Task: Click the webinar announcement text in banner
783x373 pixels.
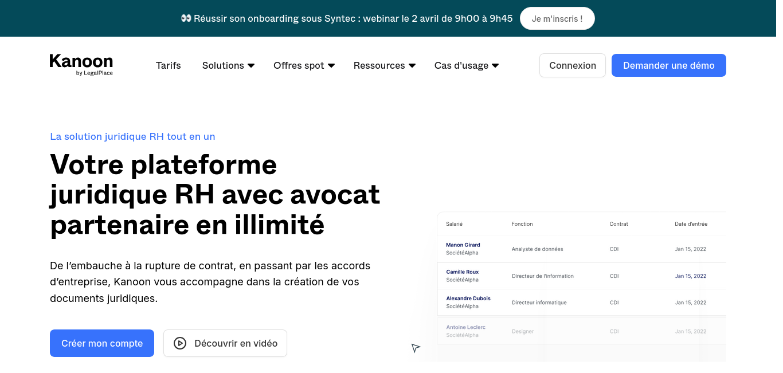Action: (x=353, y=18)
